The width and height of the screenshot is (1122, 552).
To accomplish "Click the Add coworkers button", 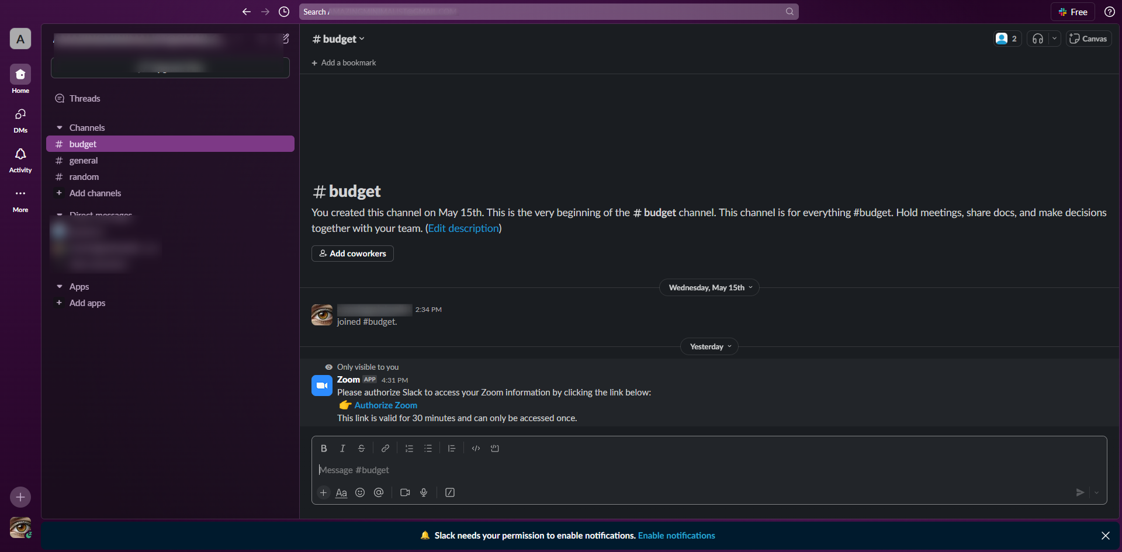I will coord(352,254).
